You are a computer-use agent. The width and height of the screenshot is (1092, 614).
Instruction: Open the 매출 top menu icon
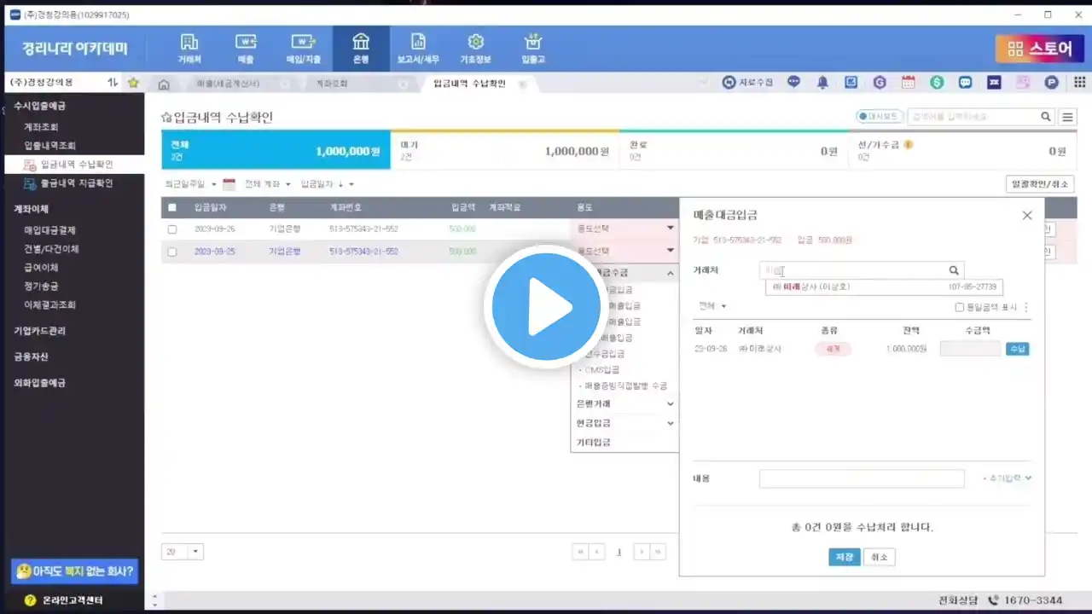coord(246,49)
